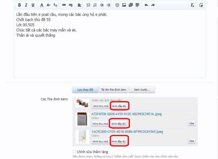Image resolution: width=218 pixels, height=159 pixels.
Task: Open the text color picker
Action: (x=42, y=5)
